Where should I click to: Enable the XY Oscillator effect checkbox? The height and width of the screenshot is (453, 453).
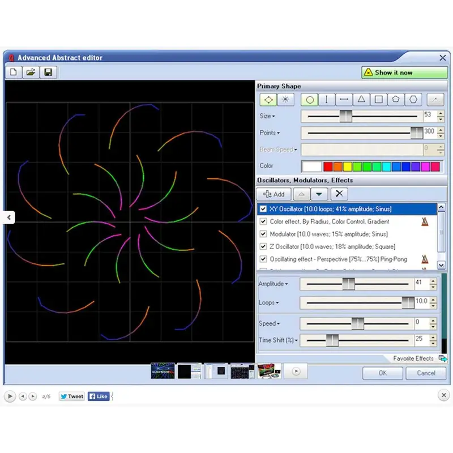click(263, 209)
